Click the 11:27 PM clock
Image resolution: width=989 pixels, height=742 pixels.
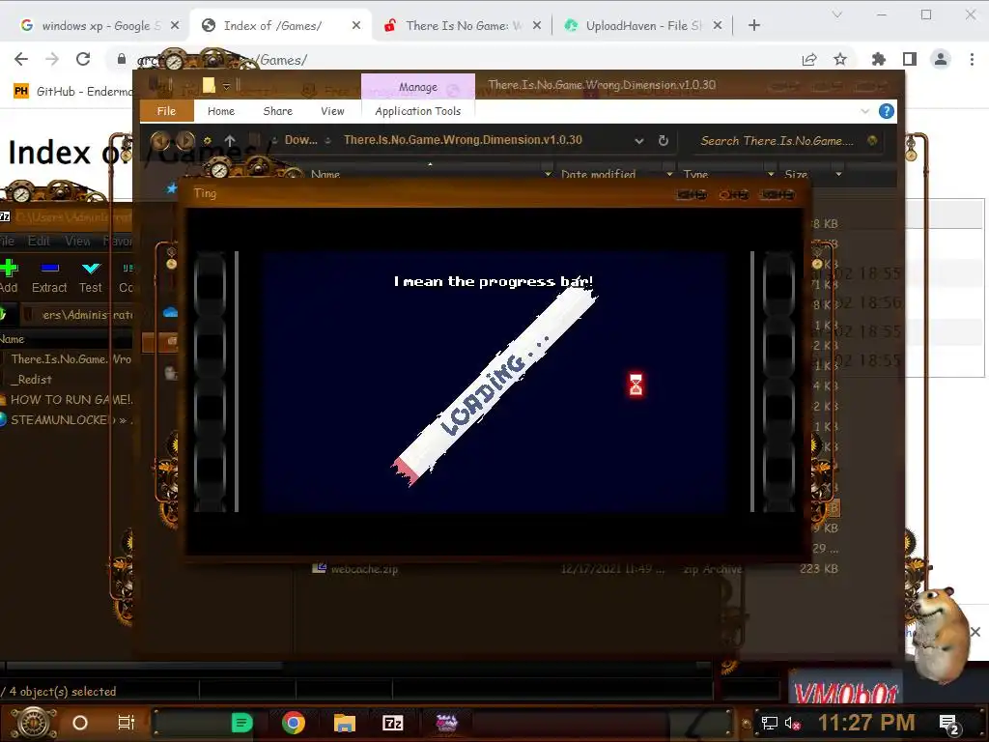coord(866,723)
